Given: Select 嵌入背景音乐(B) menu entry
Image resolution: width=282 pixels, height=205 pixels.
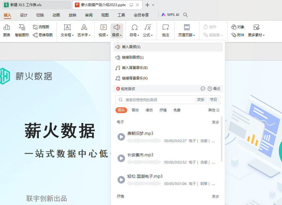Looking at the screenshot, I should [168, 68].
